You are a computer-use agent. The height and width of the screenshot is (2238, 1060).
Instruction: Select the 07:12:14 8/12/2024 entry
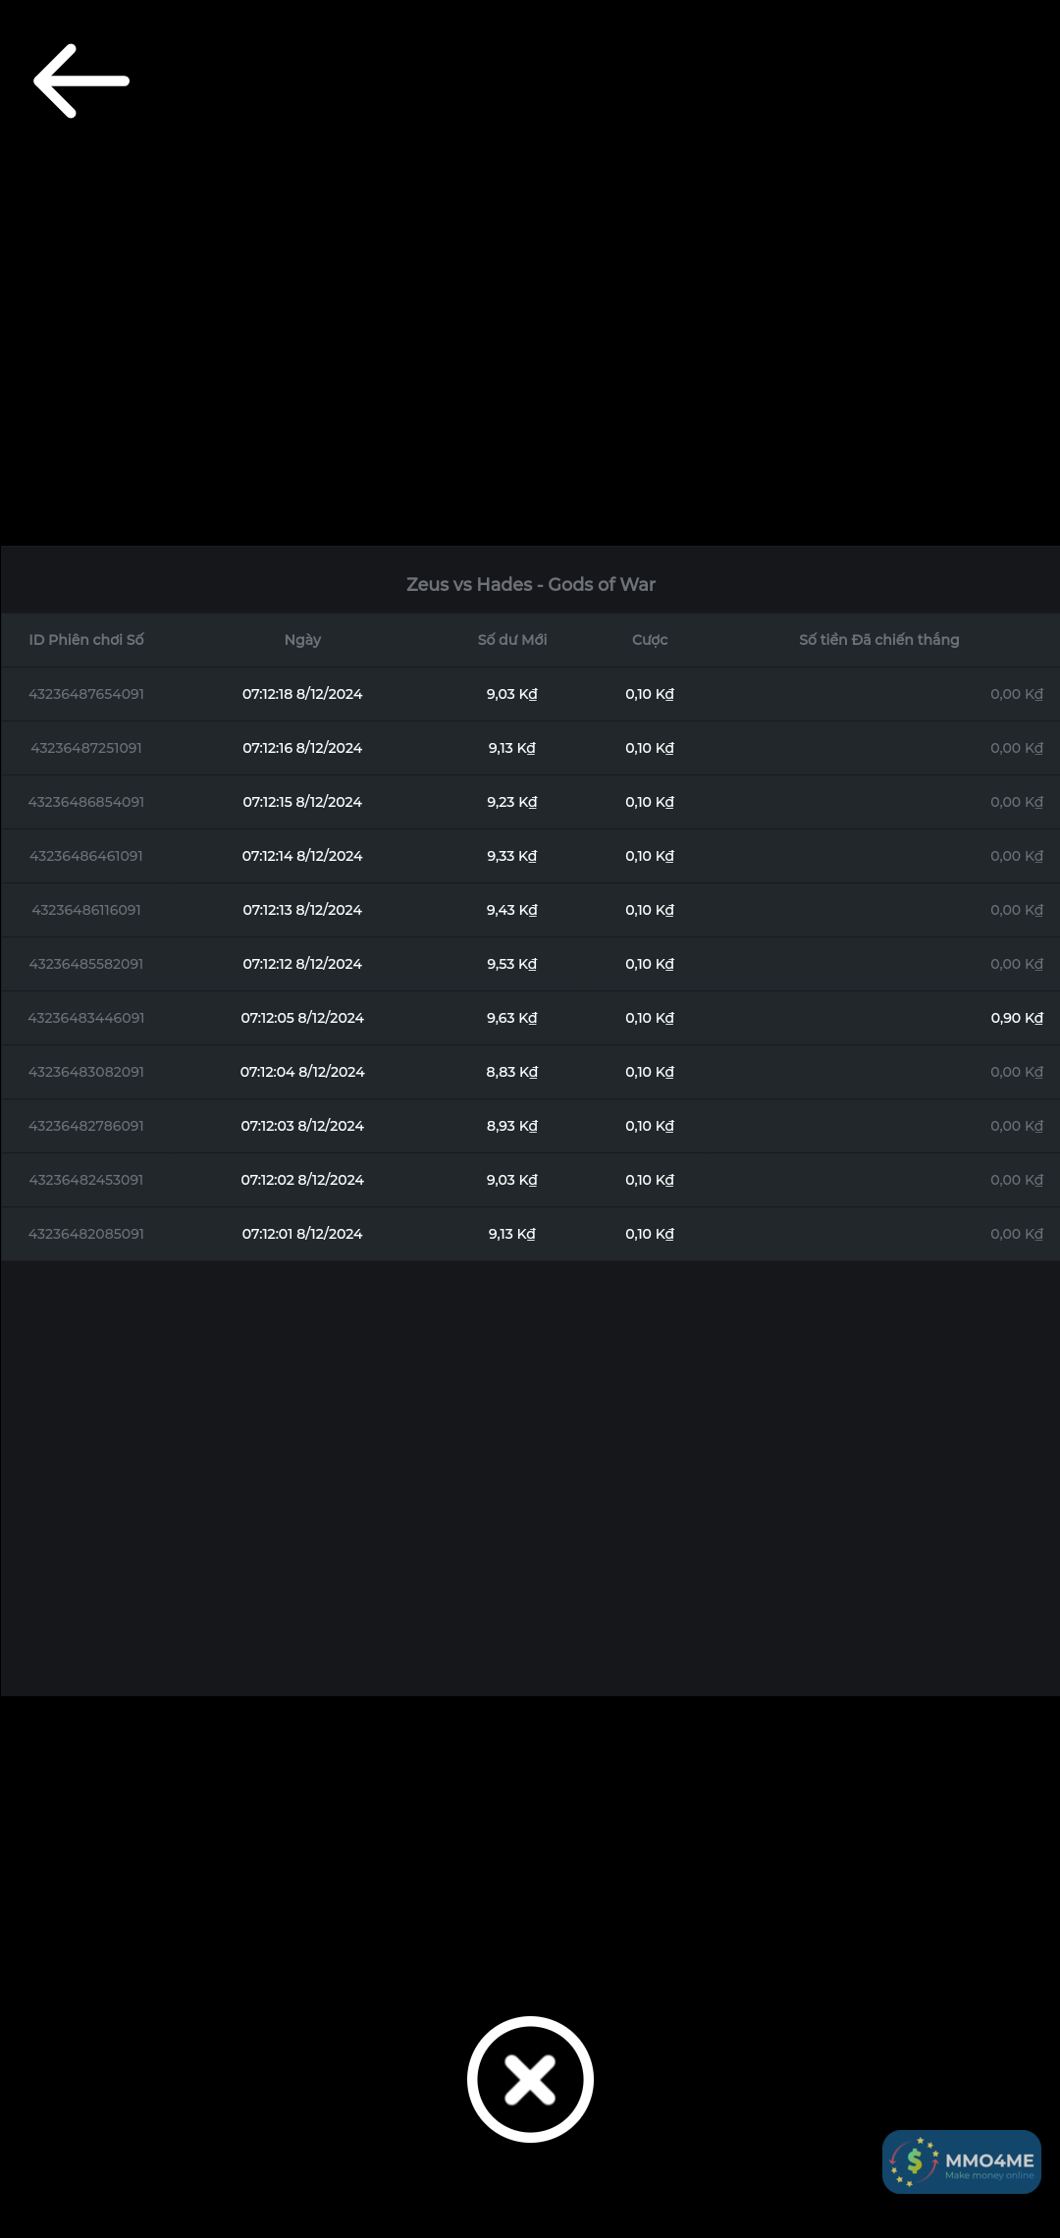[302, 856]
